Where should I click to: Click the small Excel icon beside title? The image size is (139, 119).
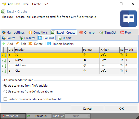(3, 11)
